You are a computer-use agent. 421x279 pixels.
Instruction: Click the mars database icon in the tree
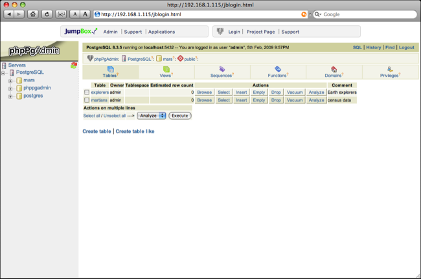(19, 80)
